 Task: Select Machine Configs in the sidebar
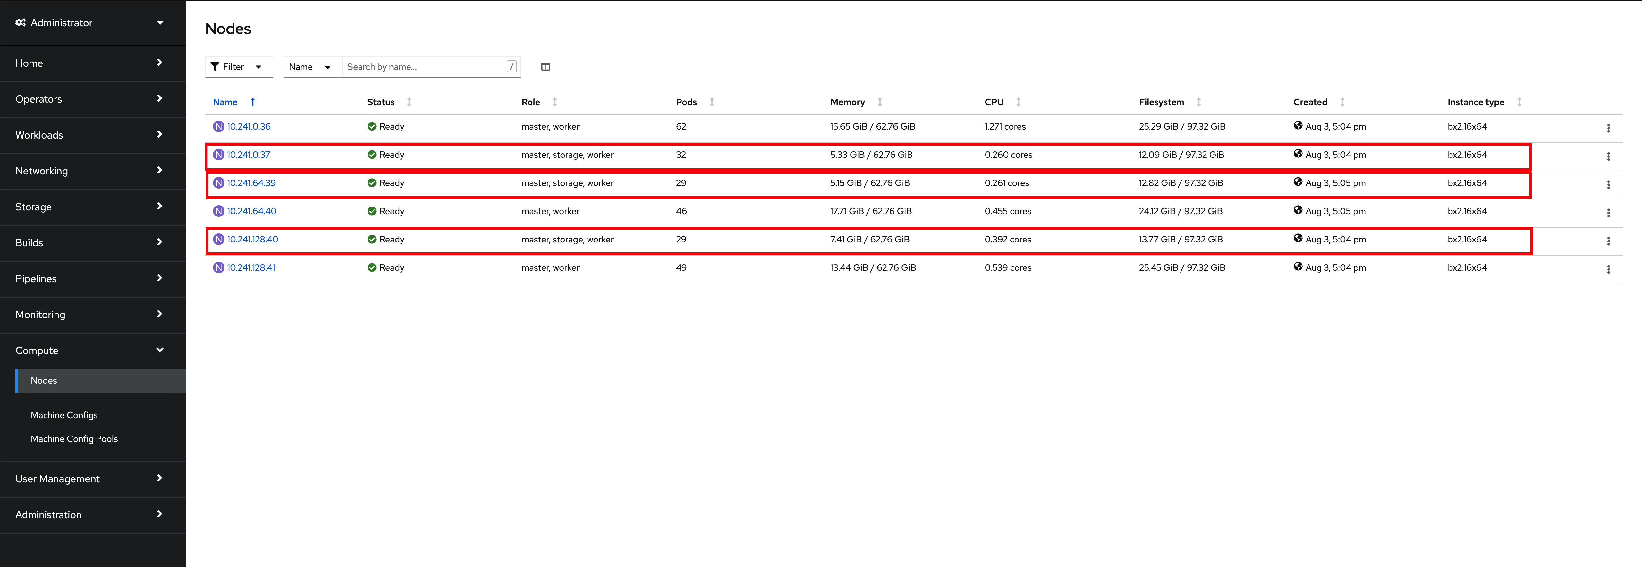click(x=64, y=415)
